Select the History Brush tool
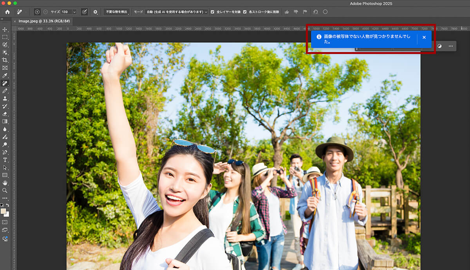The height and width of the screenshot is (270, 470). [5, 106]
